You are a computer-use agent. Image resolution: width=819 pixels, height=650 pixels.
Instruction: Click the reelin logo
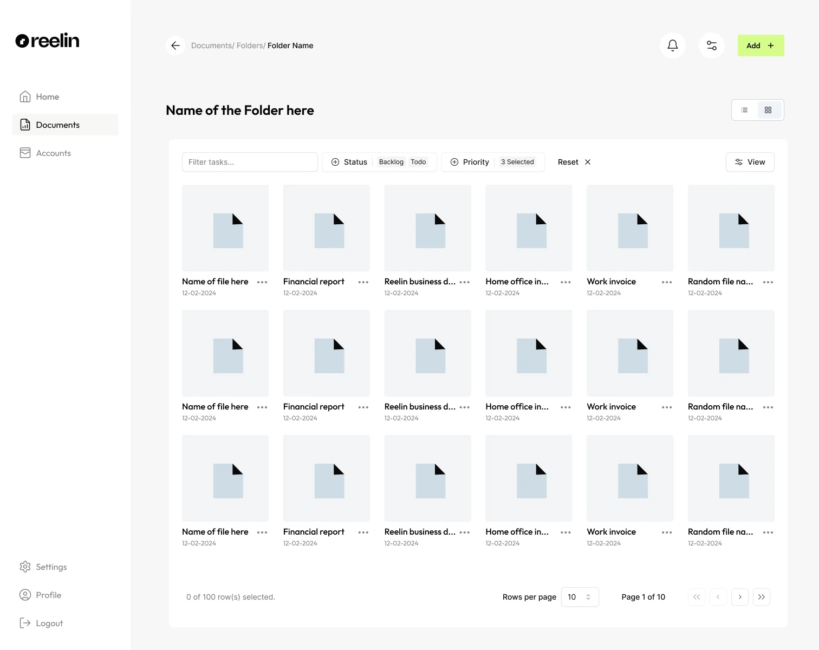click(48, 41)
